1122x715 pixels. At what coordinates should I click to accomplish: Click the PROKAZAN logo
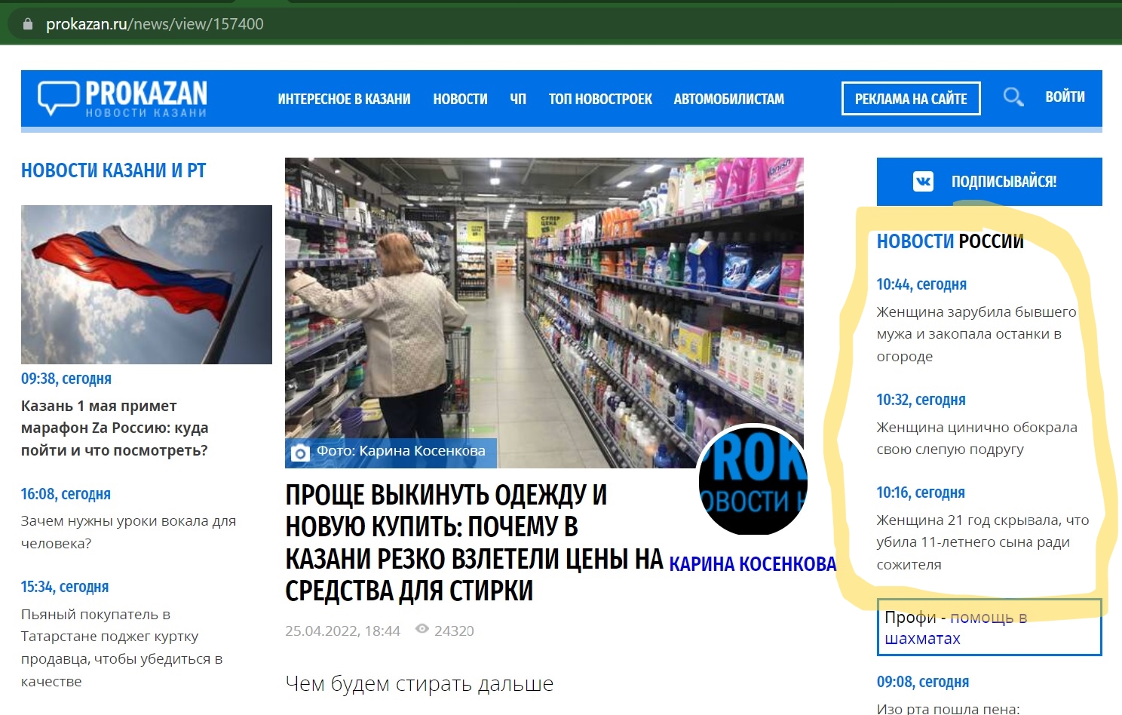point(123,98)
